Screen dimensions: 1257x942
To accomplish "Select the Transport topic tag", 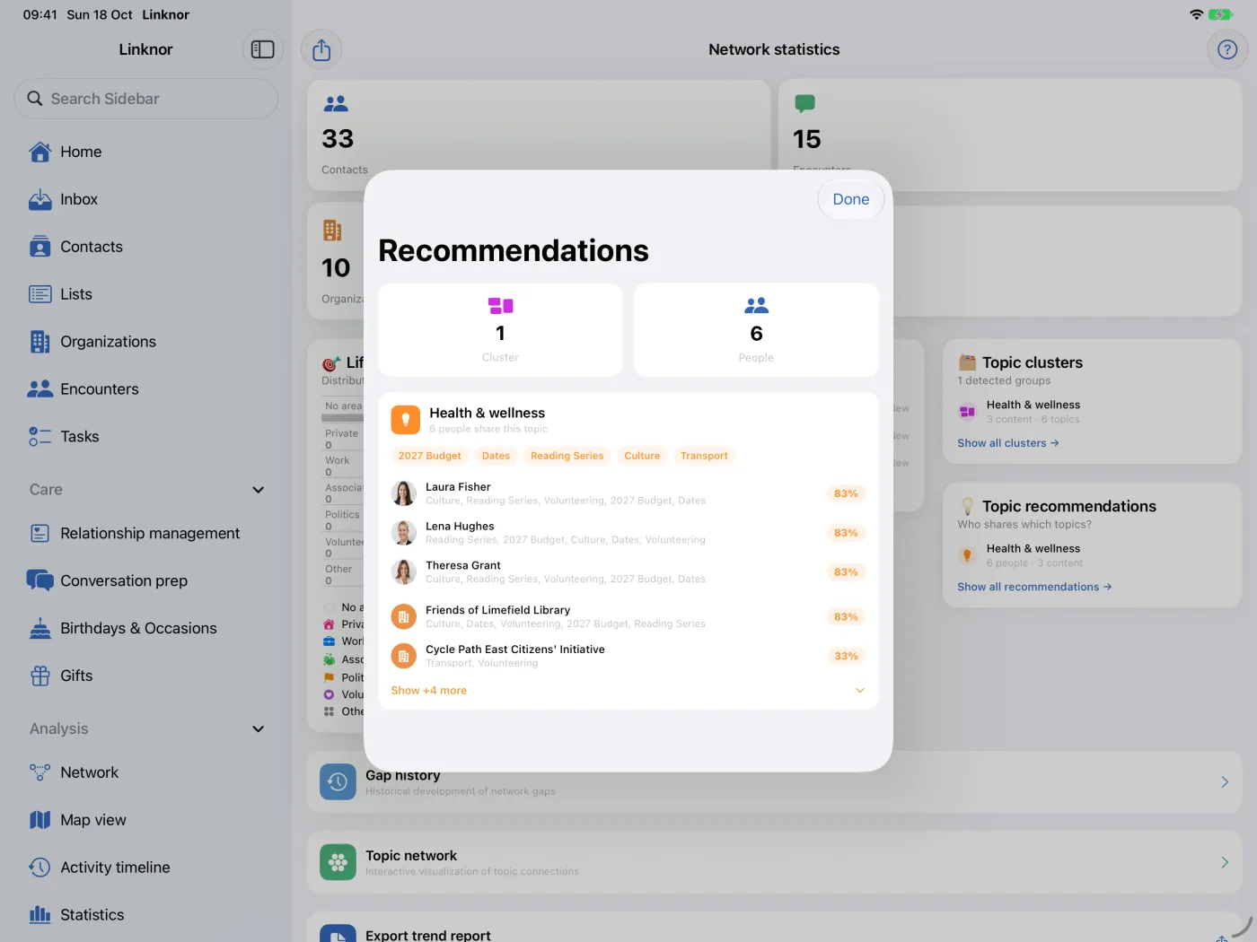I will pos(704,456).
